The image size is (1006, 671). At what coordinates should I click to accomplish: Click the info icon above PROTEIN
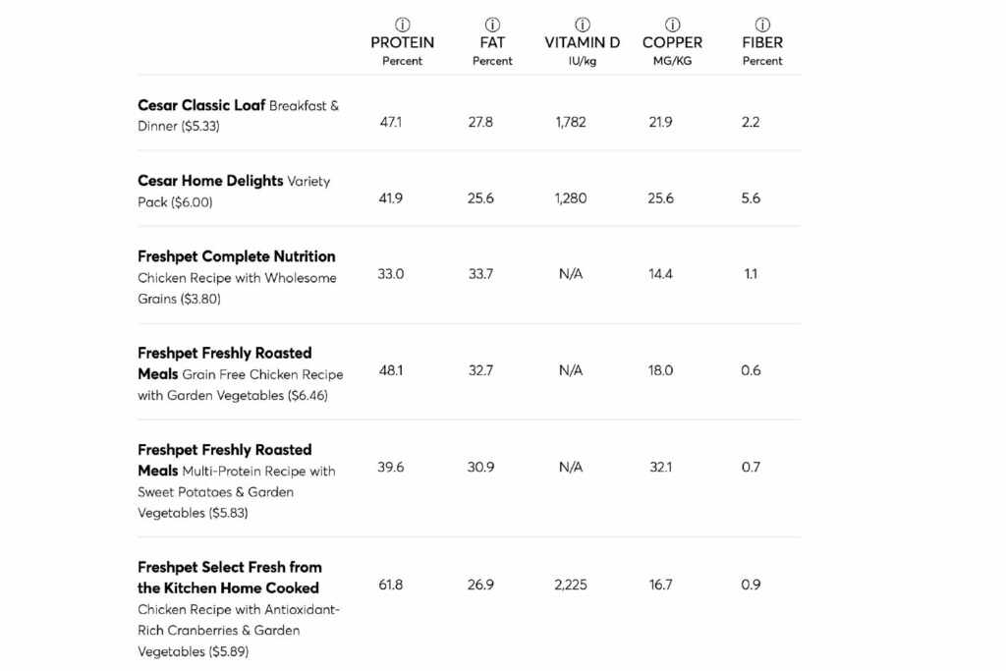coord(403,25)
